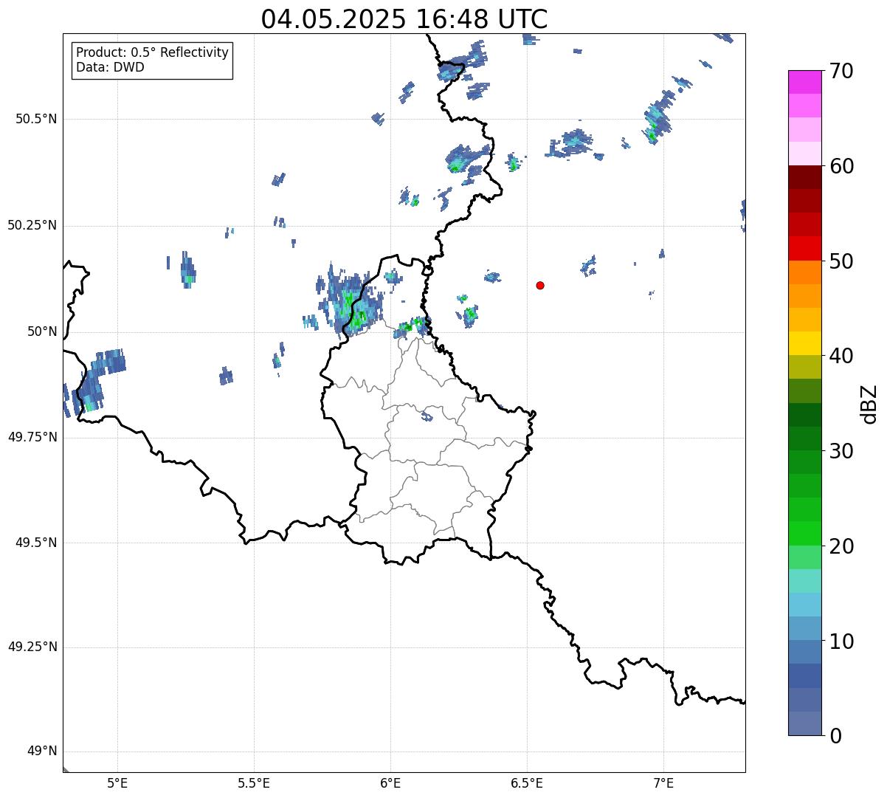Click the 50.5°N latitude label
The height and width of the screenshot is (798, 887).
coord(37,119)
